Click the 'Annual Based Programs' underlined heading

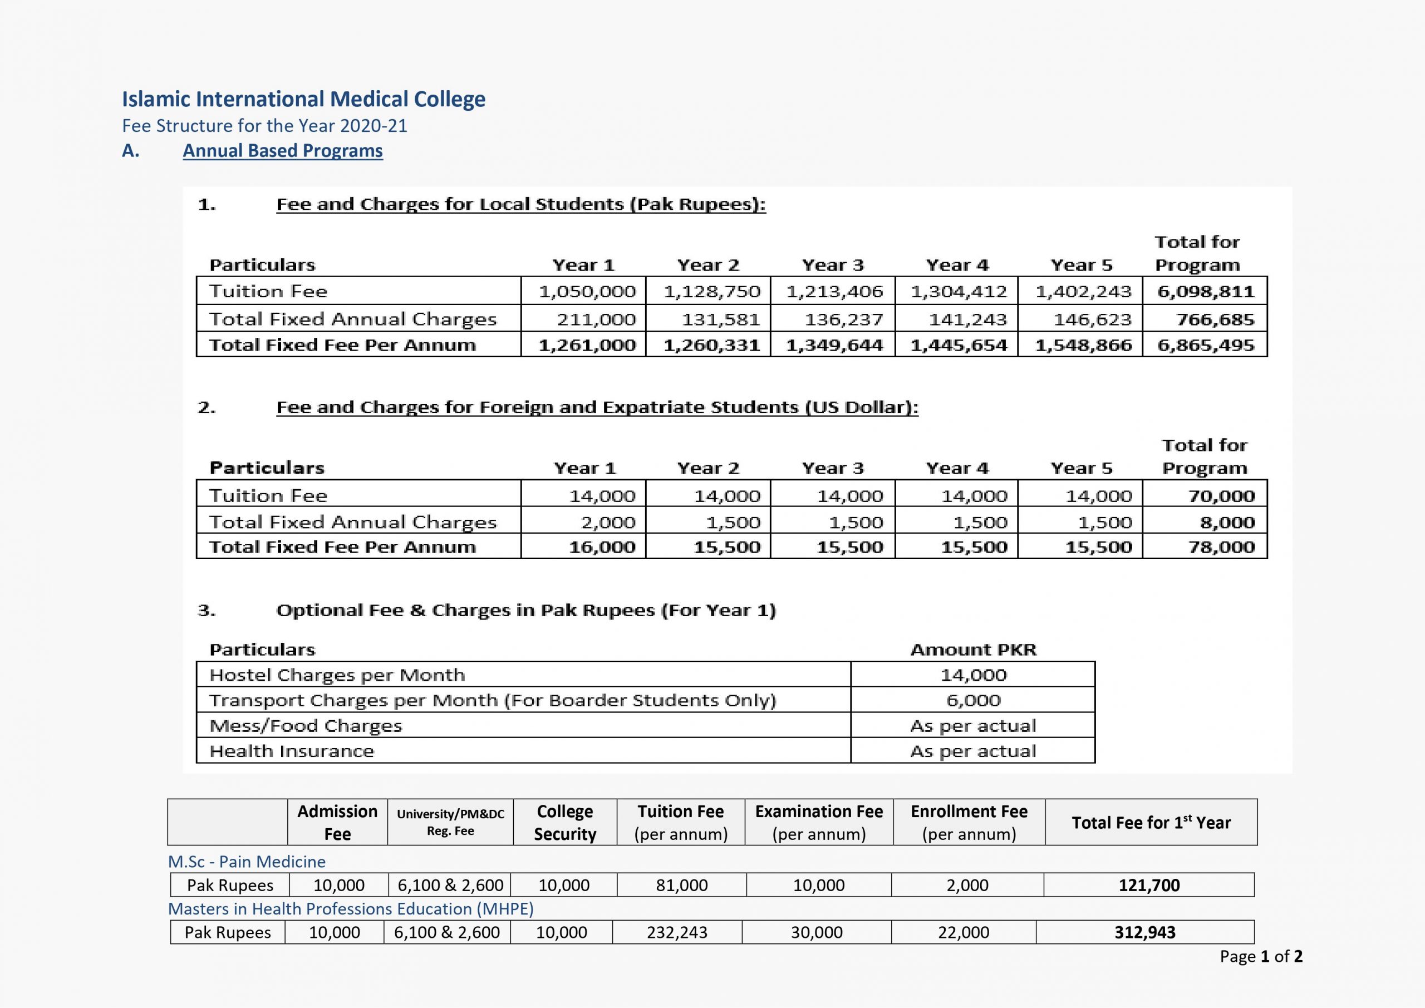point(282,151)
